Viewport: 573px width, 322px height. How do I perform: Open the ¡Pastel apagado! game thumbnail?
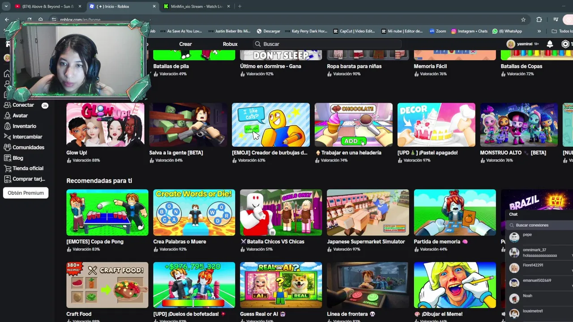coord(436,125)
